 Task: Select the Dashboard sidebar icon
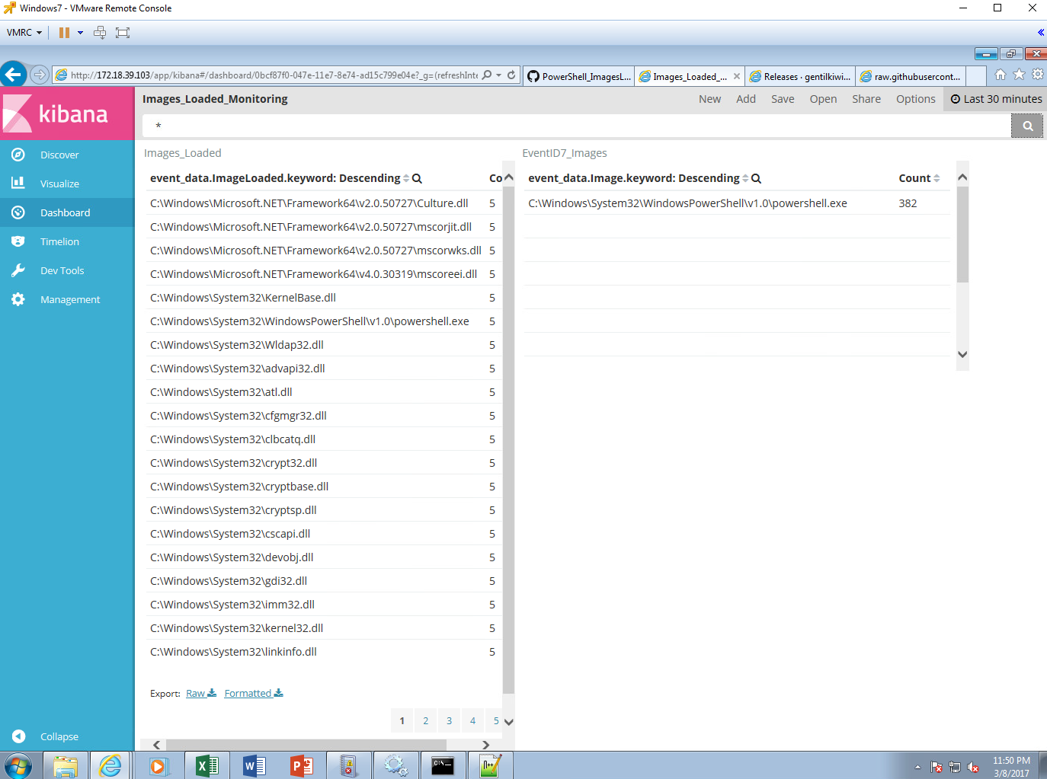point(18,212)
